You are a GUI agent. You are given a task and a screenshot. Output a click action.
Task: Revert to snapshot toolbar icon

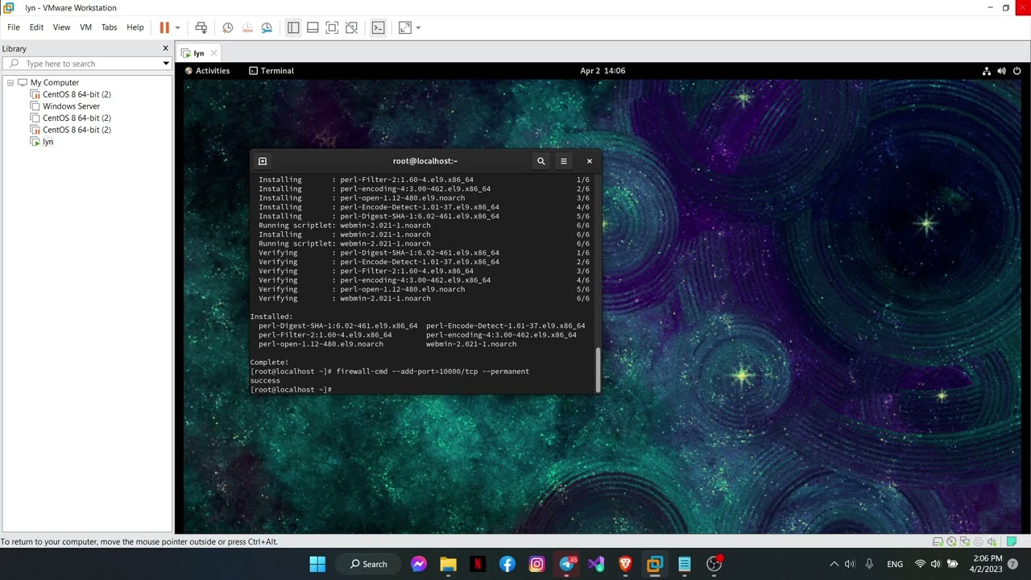[247, 27]
